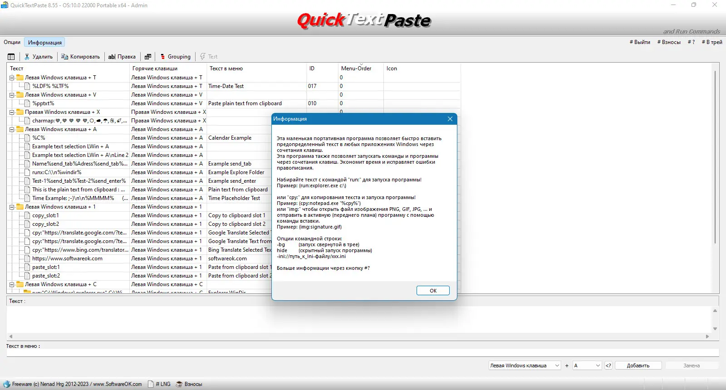Click the document icon beside %C%
The height and width of the screenshot is (390, 726).
coord(27,138)
